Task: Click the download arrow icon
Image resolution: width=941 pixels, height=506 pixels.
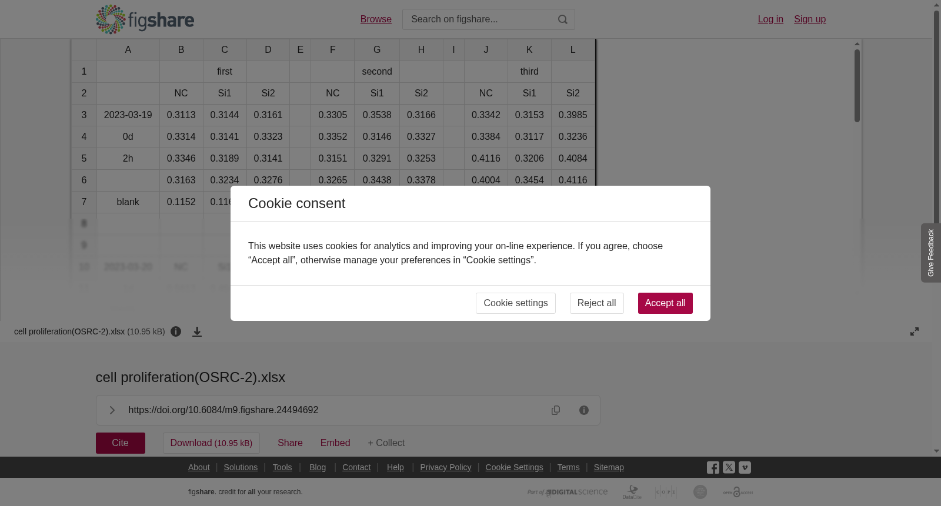Action: pyautogui.click(x=197, y=332)
